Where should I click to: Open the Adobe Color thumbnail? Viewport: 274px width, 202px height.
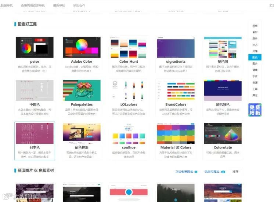point(82,47)
